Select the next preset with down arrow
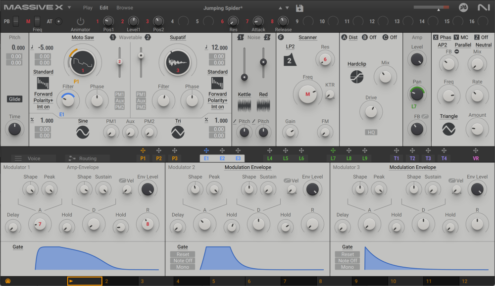495x286 pixels. click(287, 8)
